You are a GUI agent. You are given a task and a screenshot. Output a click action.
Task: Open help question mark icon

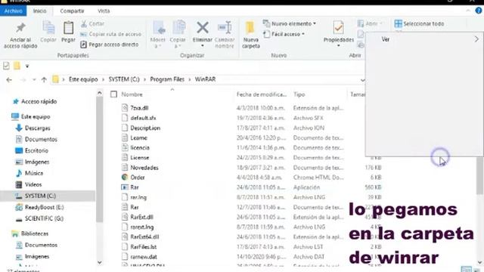pos(479,11)
